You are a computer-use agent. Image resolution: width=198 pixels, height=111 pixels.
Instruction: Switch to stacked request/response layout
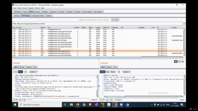(x=179, y=62)
